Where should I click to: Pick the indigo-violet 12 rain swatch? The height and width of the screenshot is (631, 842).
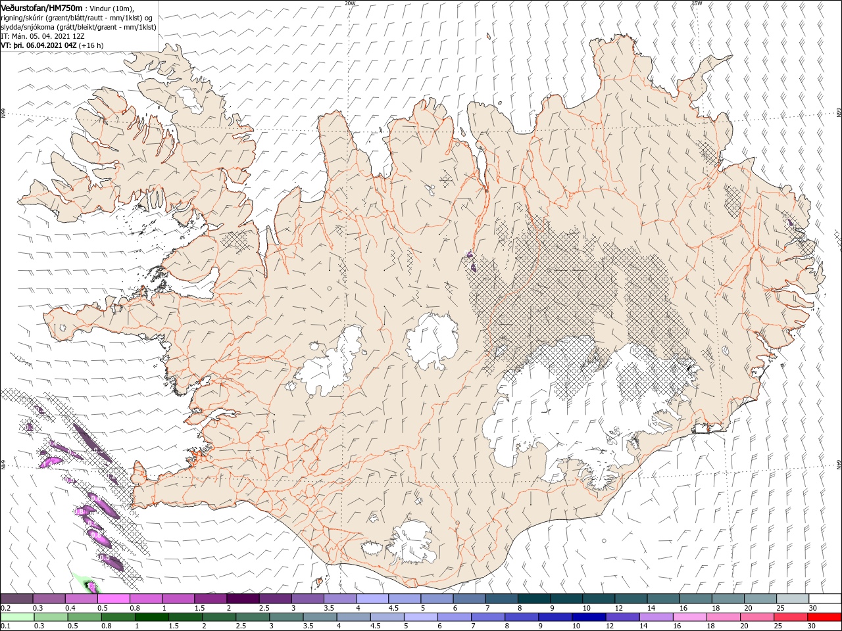coord(622,617)
